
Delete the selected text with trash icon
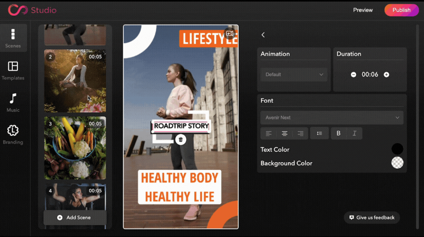181,140
